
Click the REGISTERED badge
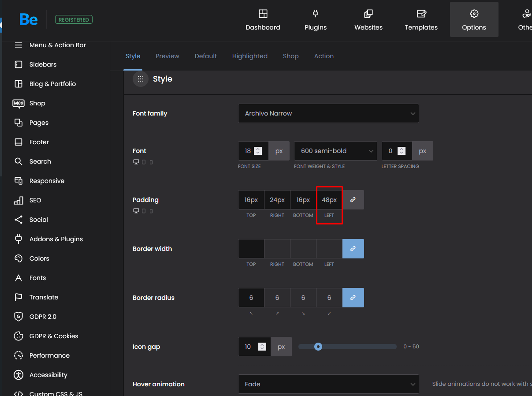tap(74, 19)
